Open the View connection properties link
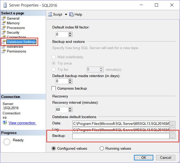180x163 pixels. (22, 123)
